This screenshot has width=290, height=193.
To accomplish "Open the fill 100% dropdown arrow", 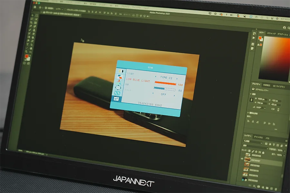I will [x=284, y=155].
